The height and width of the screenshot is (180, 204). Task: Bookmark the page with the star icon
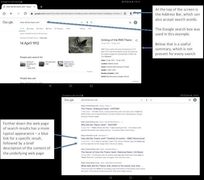pyautogui.click(x=125, y=13)
